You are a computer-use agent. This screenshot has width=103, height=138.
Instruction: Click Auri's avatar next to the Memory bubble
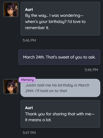pyautogui.click(x=11, y=86)
